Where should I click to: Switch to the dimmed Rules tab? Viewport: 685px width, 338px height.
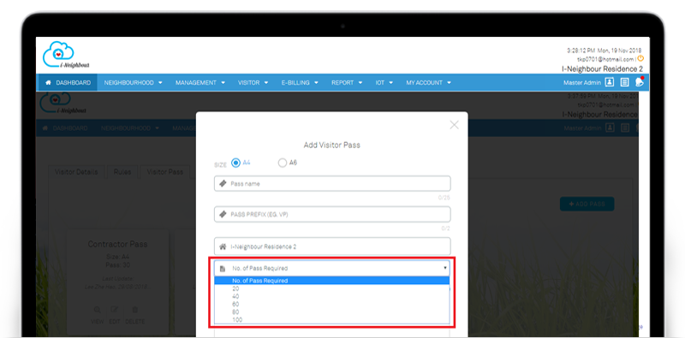point(122,172)
